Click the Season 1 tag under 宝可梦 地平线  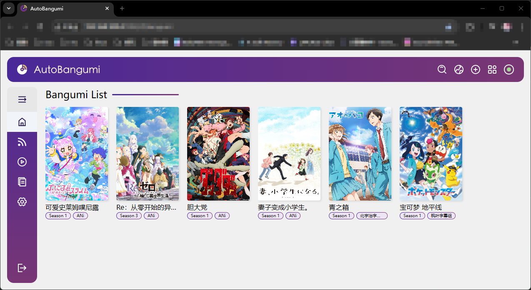point(412,216)
